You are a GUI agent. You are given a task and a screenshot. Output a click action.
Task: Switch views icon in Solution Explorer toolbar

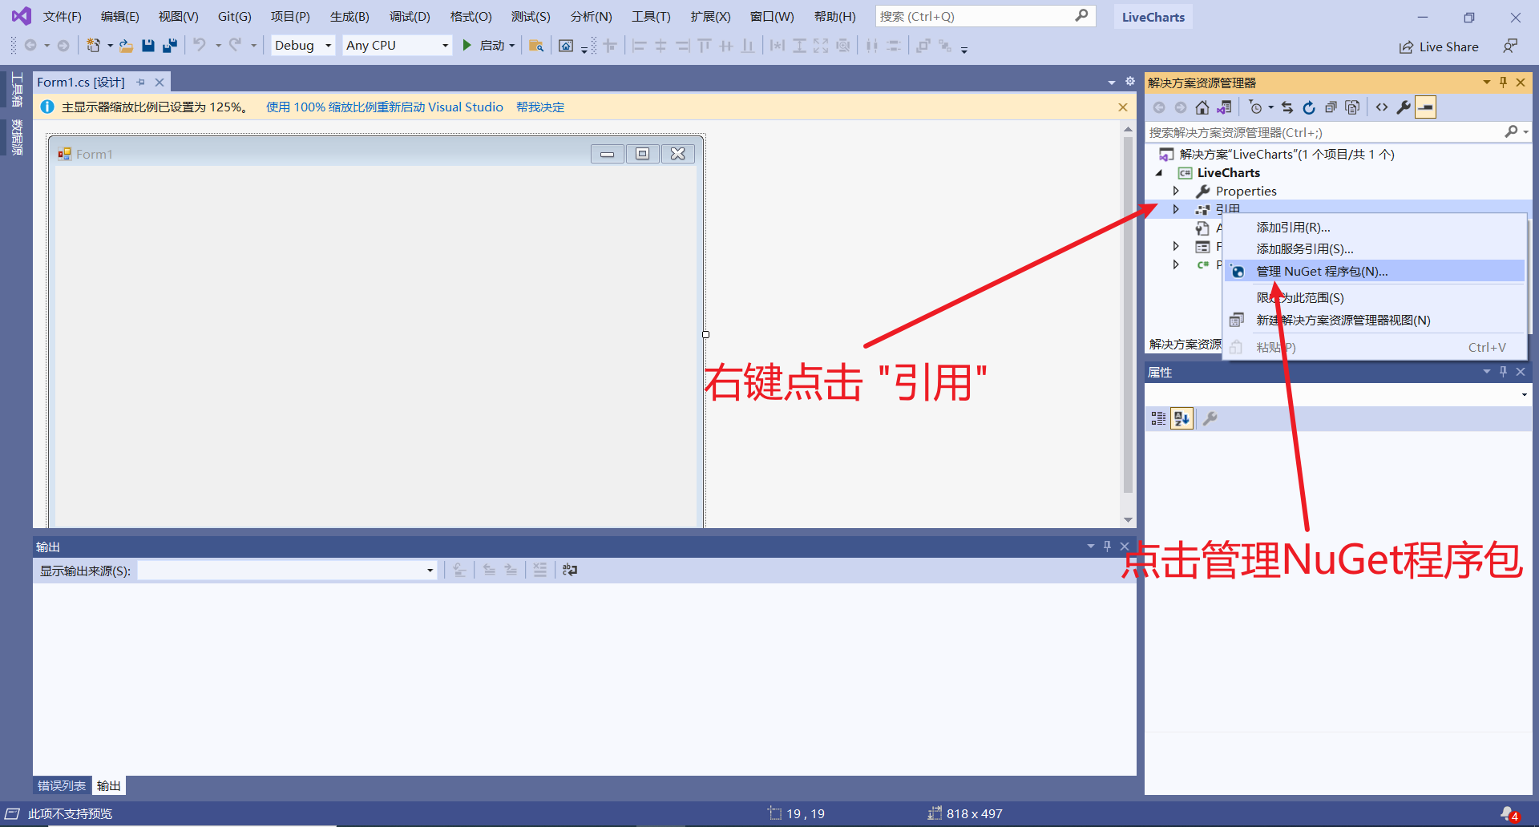click(x=1224, y=107)
